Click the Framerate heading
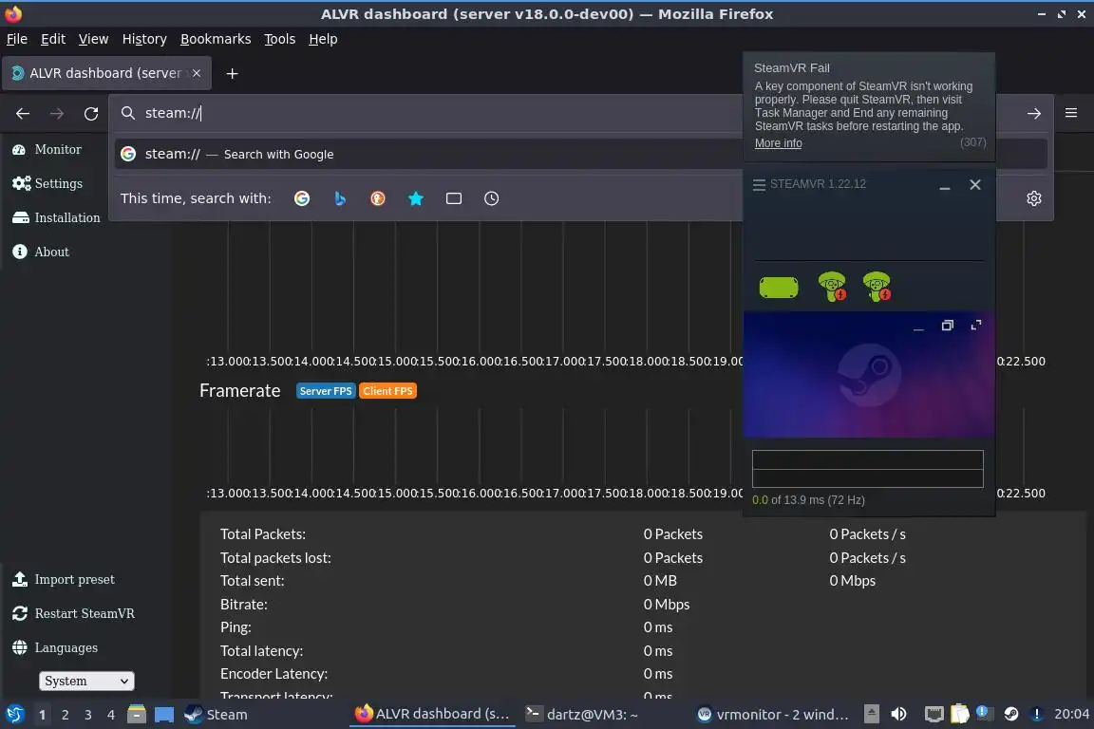1094x729 pixels. click(x=240, y=391)
